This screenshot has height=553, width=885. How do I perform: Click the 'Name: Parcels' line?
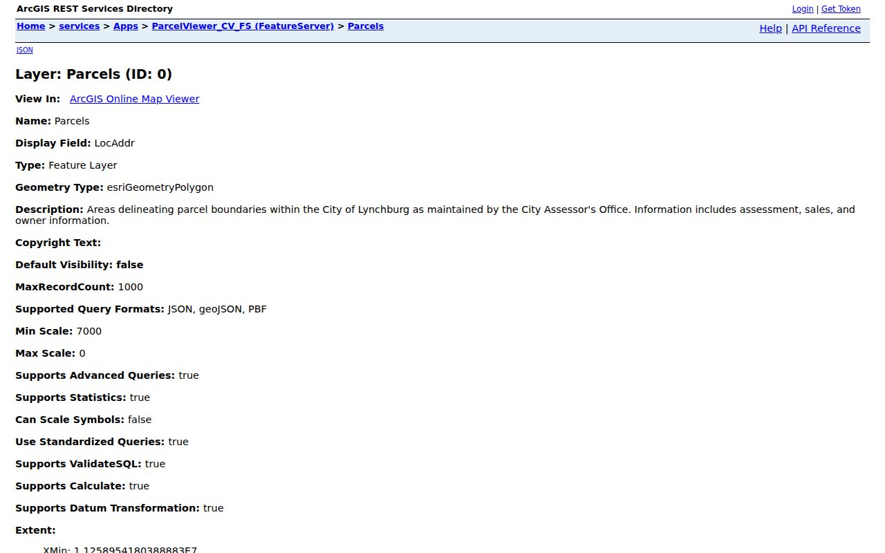pos(53,121)
